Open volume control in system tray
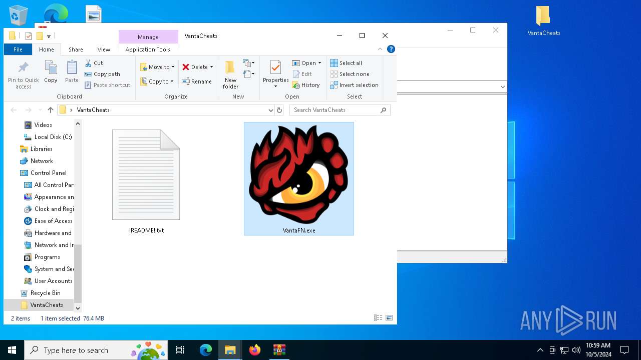The width and height of the screenshot is (641, 360). coord(576,350)
